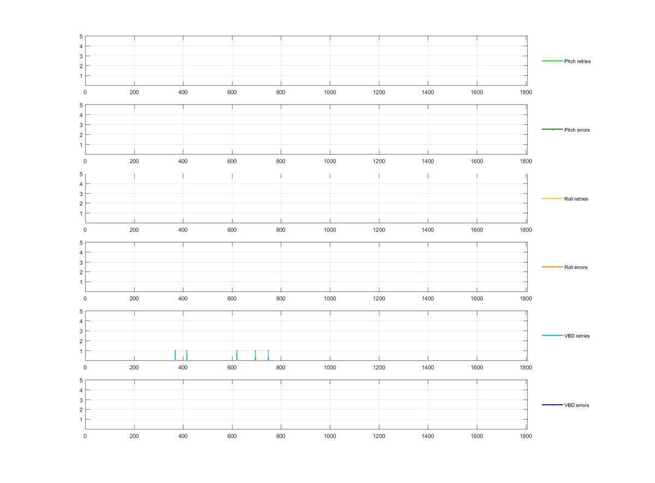Image resolution: width=655 pixels, height=483 pixels.
Task: Click the "1000" x-axis label under Pitch retries plot
Action: click(x=330, y=93)
